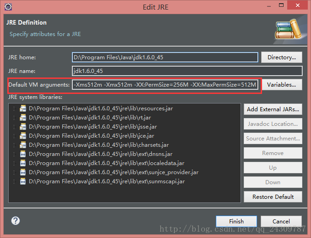Close the Edit JRE window
The image size is (311, 238).
point(298,5)
